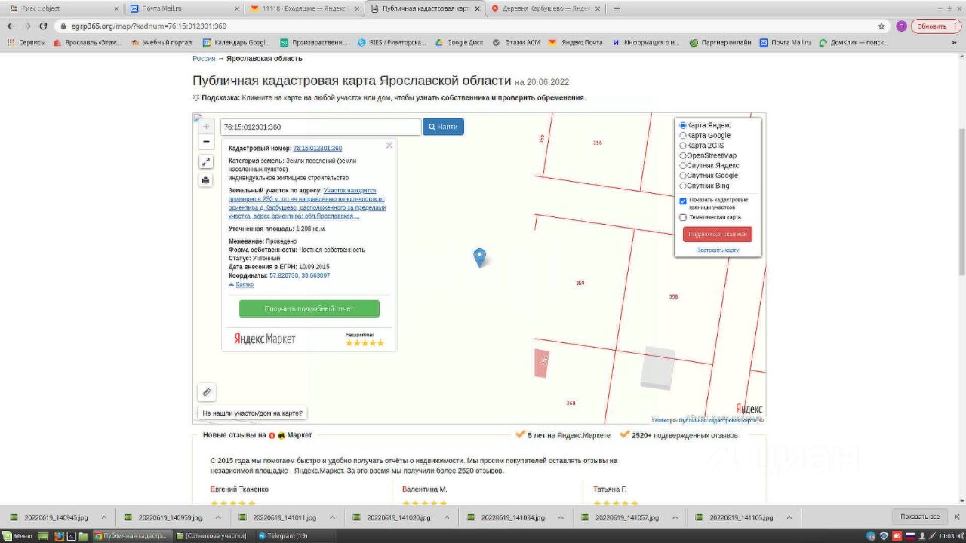
Task: Open Россия breadcrumb link
Action: click(204, 58)
